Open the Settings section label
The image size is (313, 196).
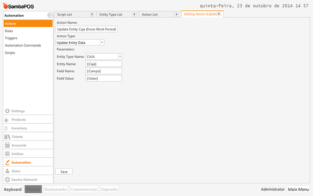point(18,111)
